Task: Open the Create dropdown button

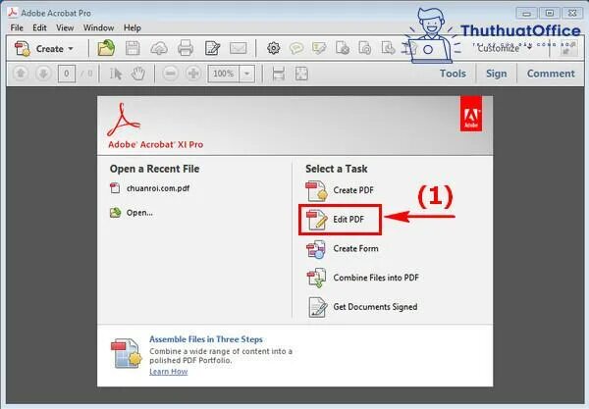Action: click(44, 49)
